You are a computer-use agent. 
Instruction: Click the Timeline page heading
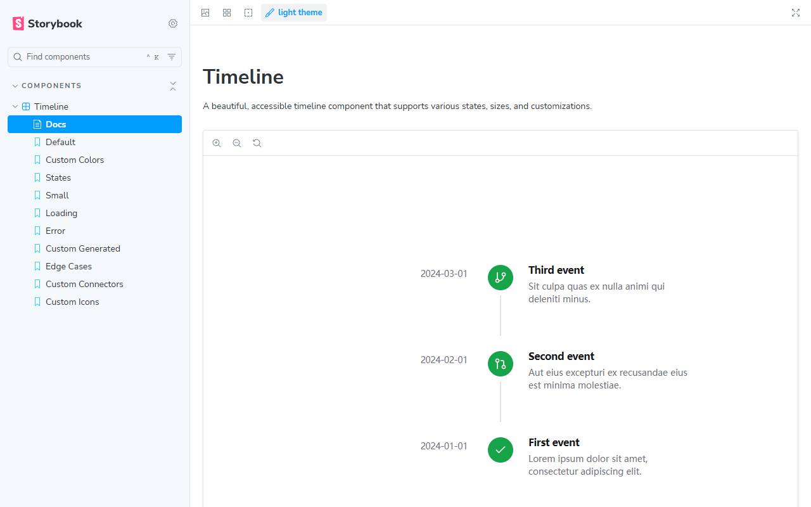coord(243,77)
